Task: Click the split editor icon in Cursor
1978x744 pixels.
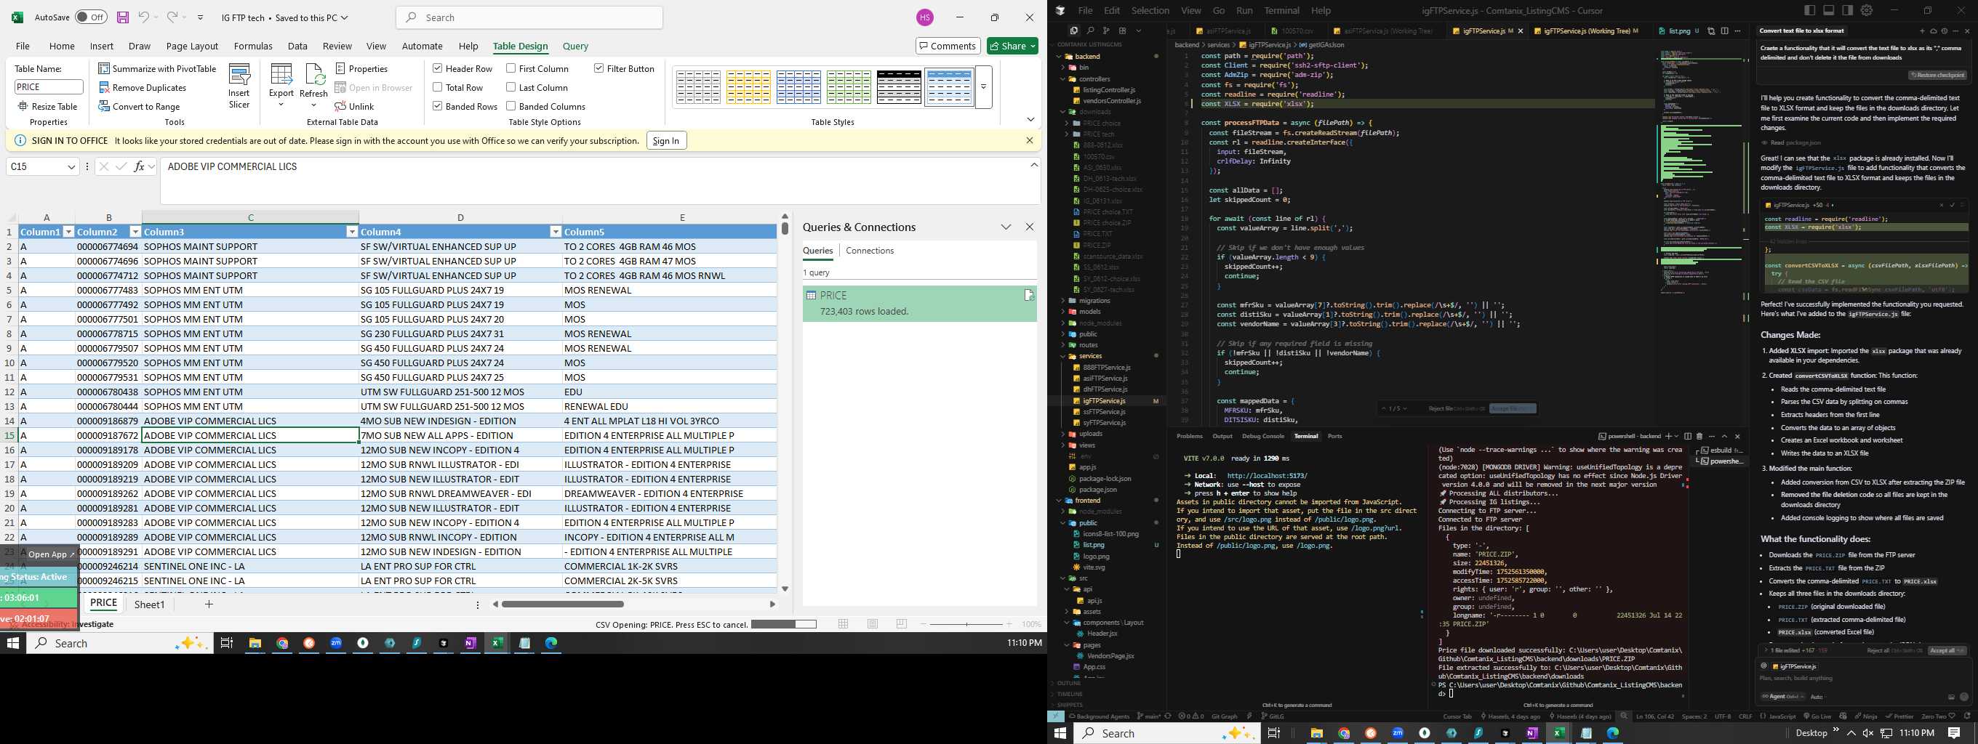Action: tap(1725, 31)
